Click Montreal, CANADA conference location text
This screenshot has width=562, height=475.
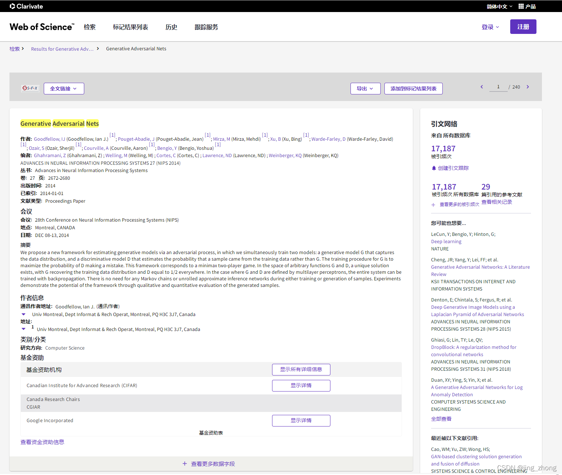coord(55,227)
